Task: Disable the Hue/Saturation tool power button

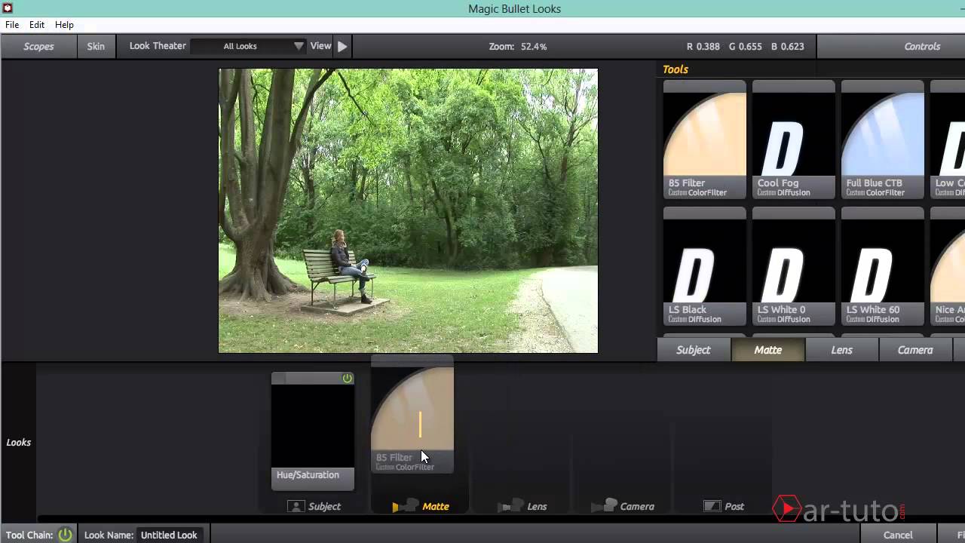Action: (347, 379)
